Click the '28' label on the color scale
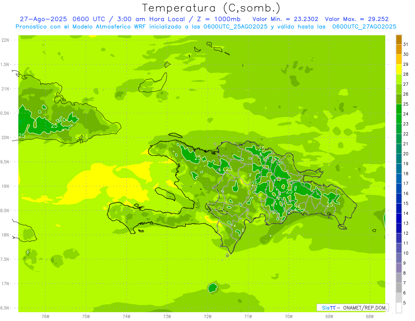Screen dimensions: 415x321 tap(406, 74)
